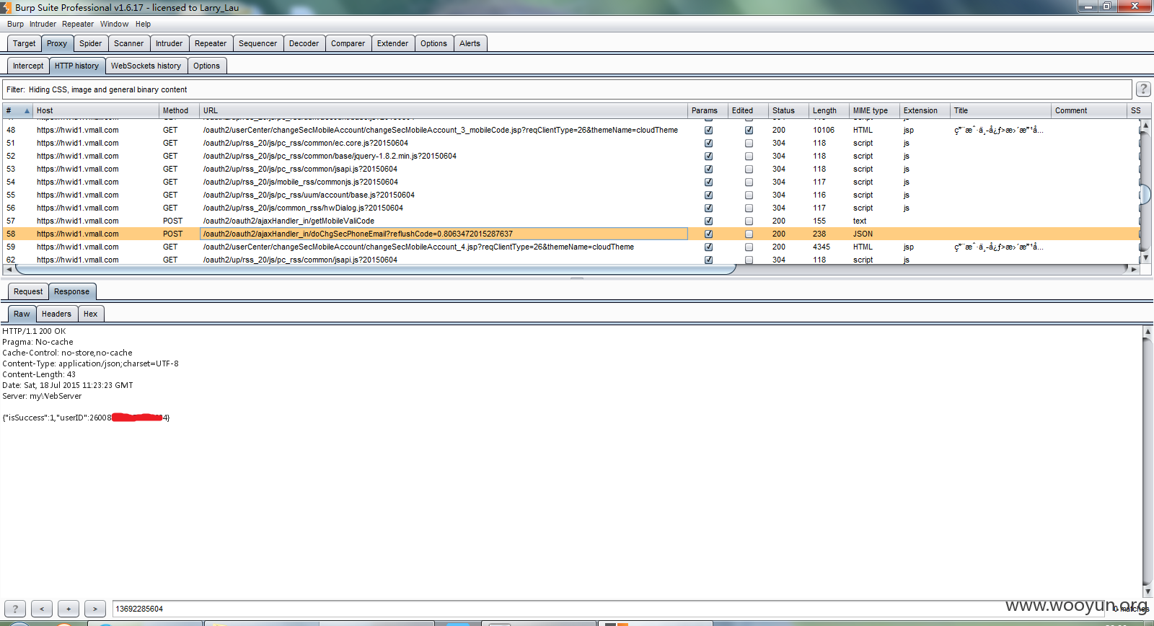
Task: Switch to the Repeater tool tab
Action: (211, 43)
